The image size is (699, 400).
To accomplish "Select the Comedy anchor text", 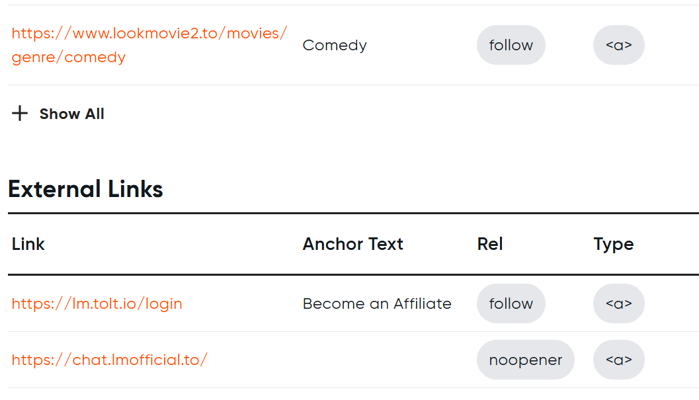I will pyautogui.click(x=335, y=46).
